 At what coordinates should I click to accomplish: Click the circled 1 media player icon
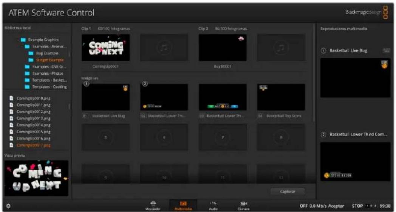click(x=323, y=51)
